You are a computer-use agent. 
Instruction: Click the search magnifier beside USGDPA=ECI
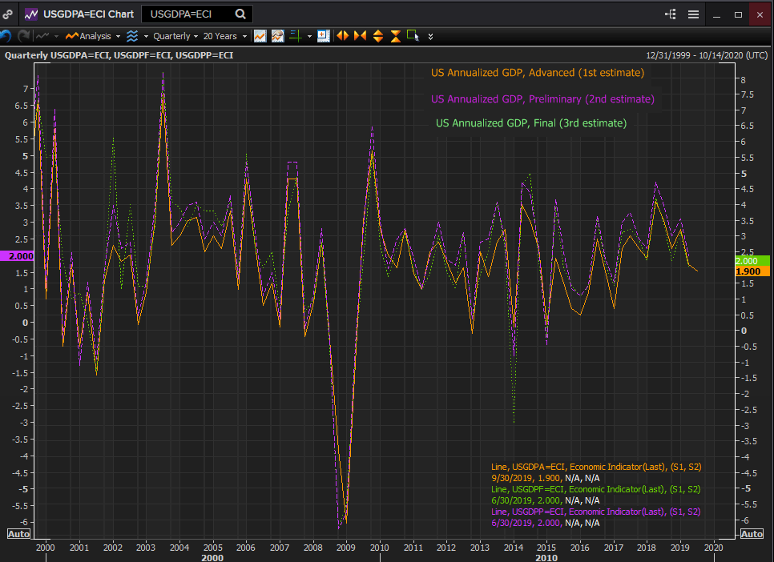point(240,14)
